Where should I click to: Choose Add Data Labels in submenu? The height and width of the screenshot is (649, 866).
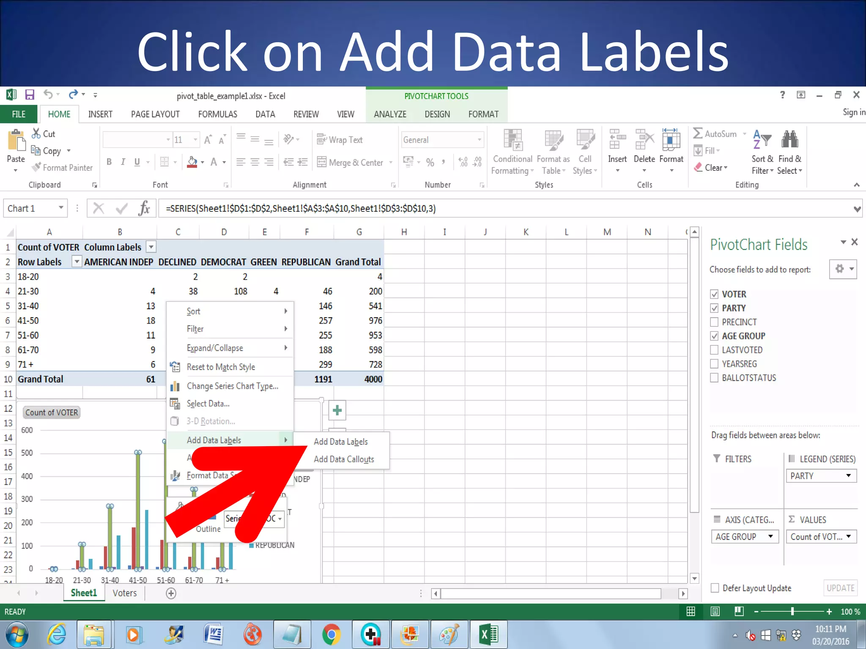click(341, 442)
